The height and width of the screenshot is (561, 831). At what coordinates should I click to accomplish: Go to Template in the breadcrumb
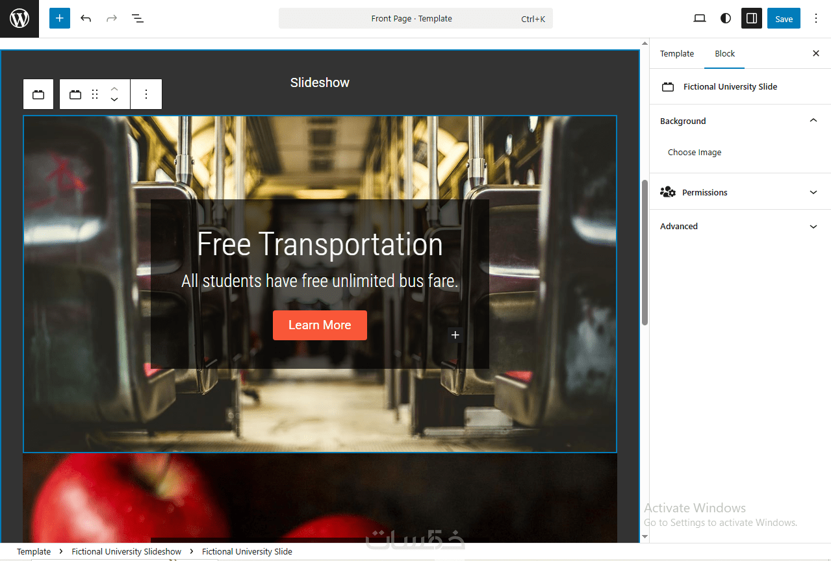[x=34, y=552]
